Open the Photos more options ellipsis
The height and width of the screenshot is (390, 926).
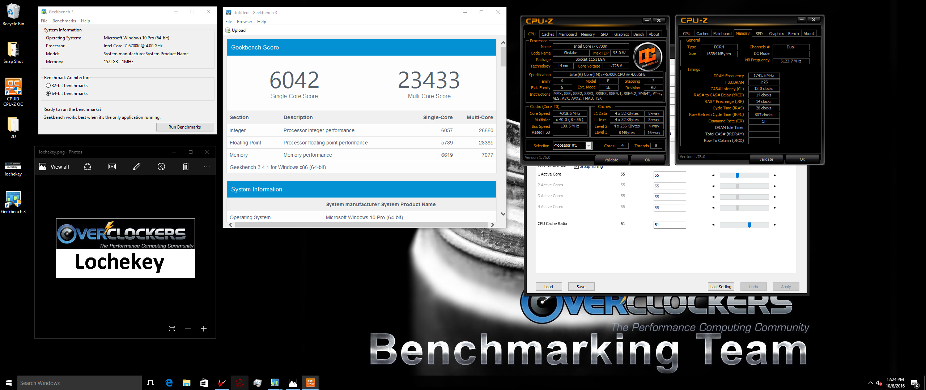tap(207, 166)
